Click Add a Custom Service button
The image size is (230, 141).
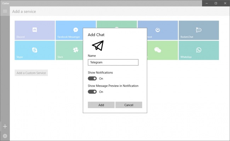[x=31, y=73]
